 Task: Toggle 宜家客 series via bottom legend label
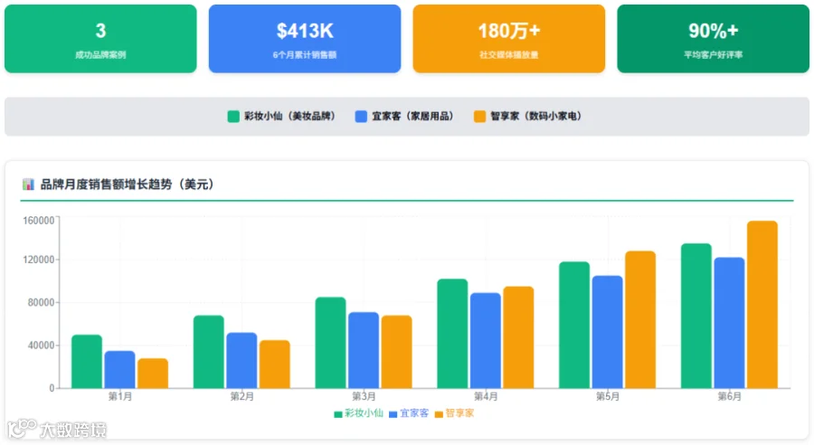(413, 413)
